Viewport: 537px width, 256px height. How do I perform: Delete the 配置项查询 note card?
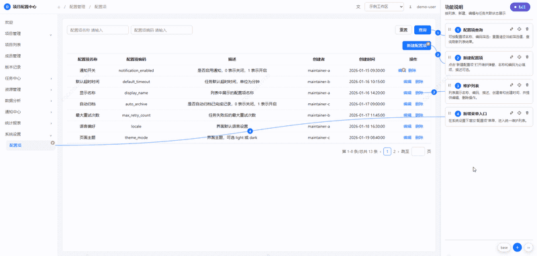[x=527, y=29]
